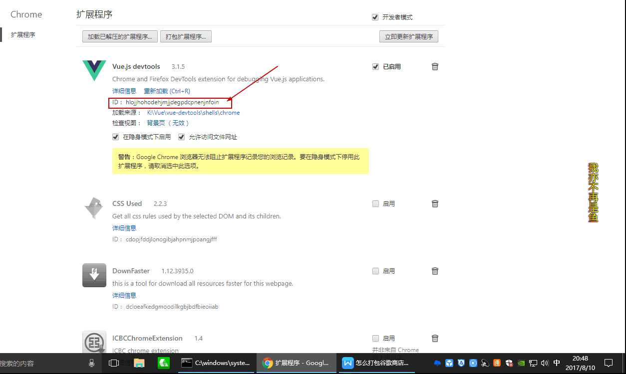The image size is (626, 374).
Task: Click DownFaster version 1.12.3935.0 text
Action: (x=177, y=271)
